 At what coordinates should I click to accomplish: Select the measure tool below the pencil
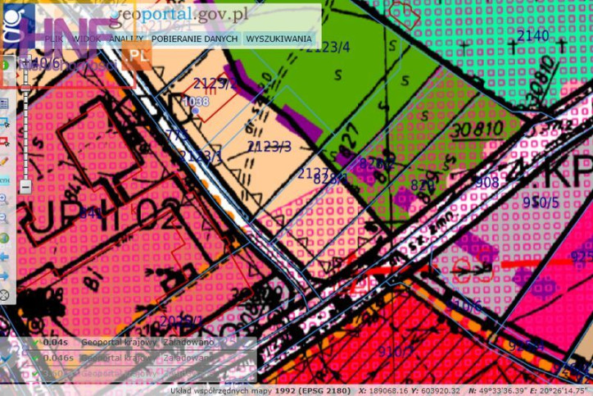coord(5,180)
